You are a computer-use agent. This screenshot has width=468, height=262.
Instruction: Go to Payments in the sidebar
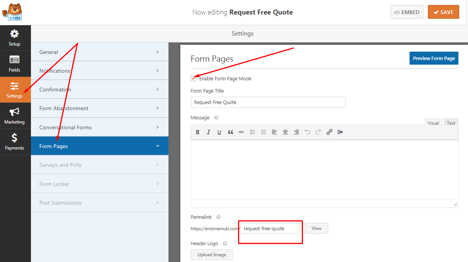click(15, 142)
